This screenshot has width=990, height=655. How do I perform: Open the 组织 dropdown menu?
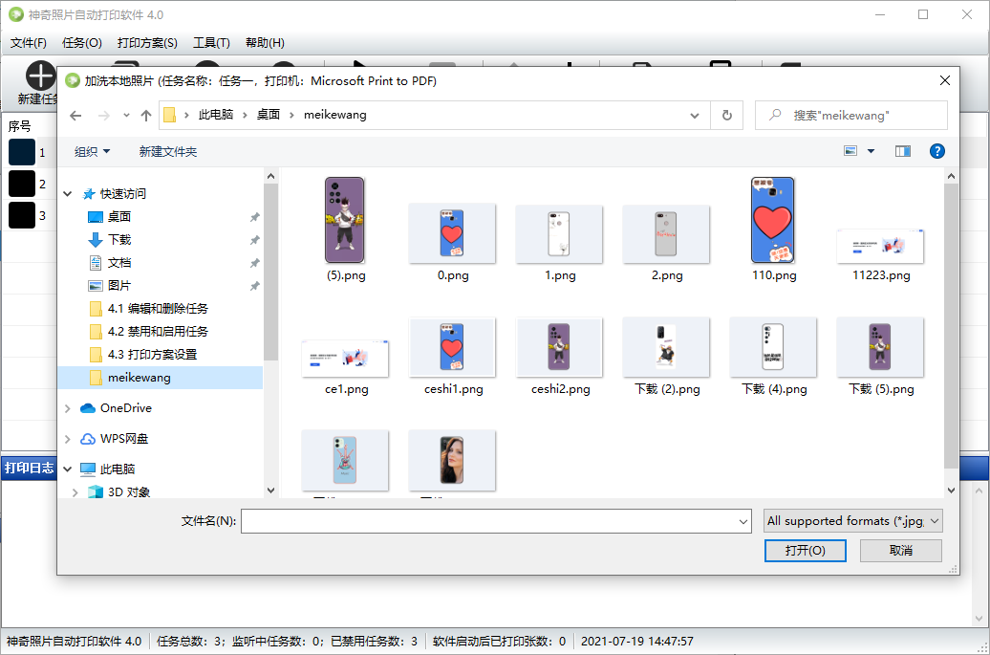coord(92,151)
